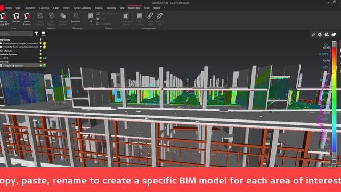Viewport: 341px width, 192px height.
Task: Click the restore window button
Action: pos(335,2)
